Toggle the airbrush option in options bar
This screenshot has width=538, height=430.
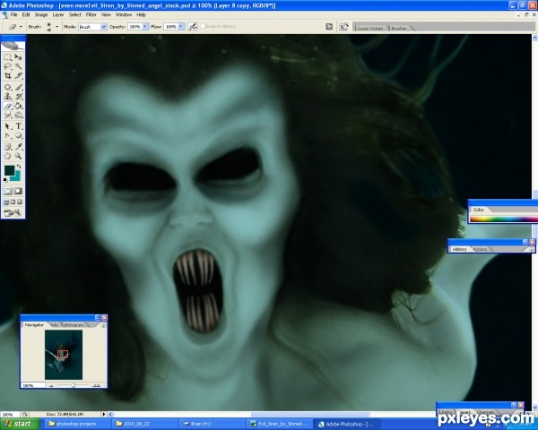click(x=193, y=26)
